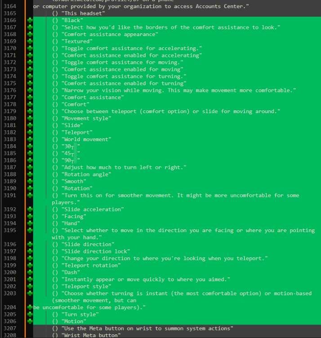
Task: Click the plus marker beside "Textured" line 3169
Action: coord(30,41)
